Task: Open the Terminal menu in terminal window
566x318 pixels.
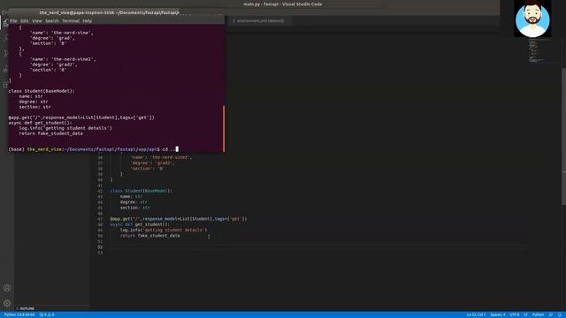Action: pyautogui.click(x=71, y=21)
